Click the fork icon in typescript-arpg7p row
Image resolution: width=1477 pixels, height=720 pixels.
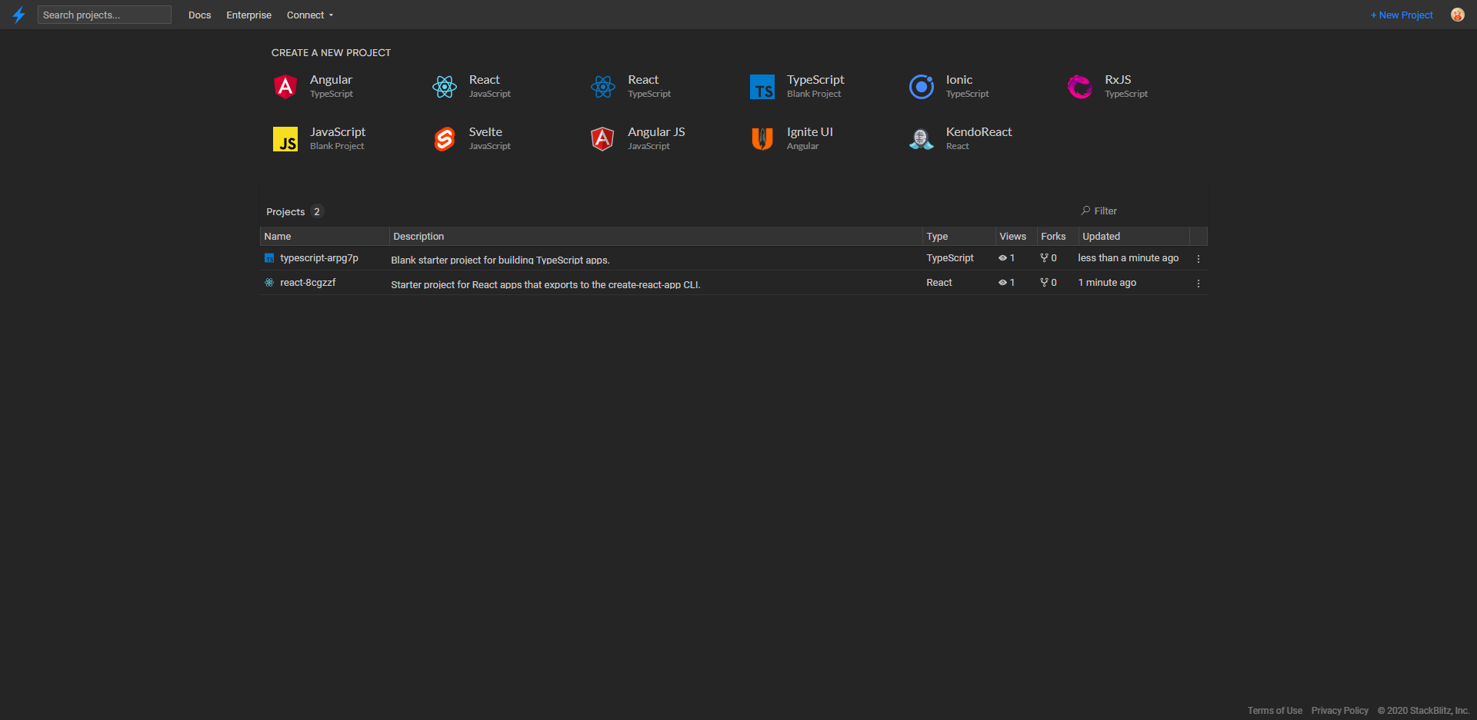(1044, 258)
